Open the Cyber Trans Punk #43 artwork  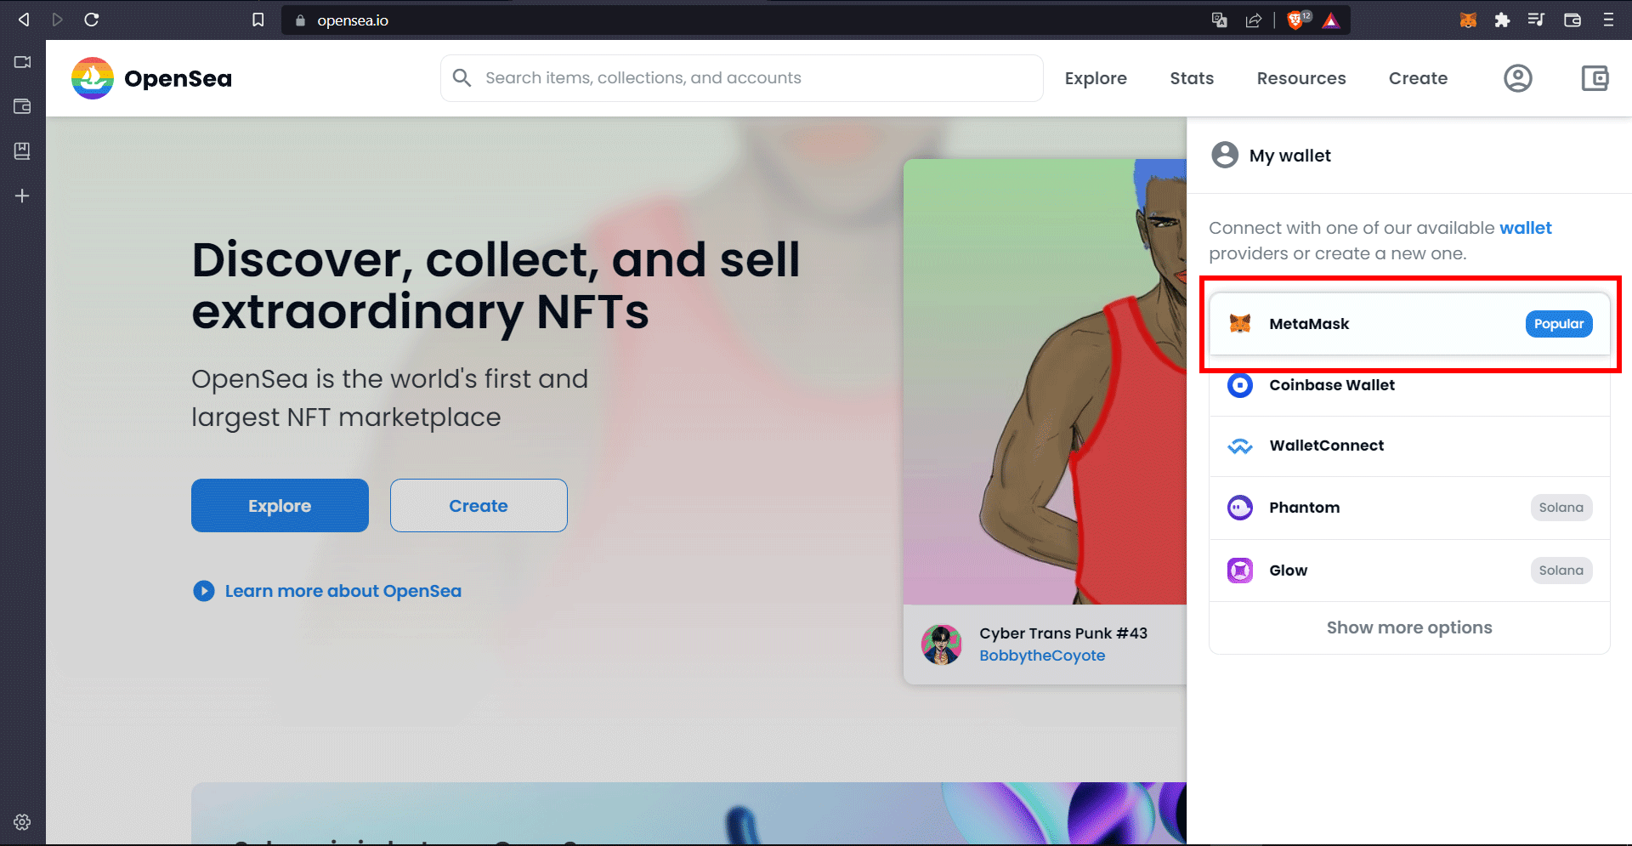1045,382
